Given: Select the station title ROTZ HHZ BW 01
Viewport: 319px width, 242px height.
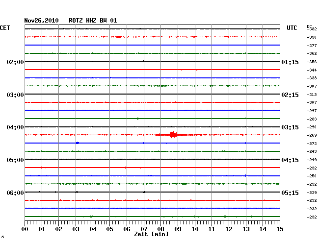Looking at the screenshot, I should pos(93,21).
